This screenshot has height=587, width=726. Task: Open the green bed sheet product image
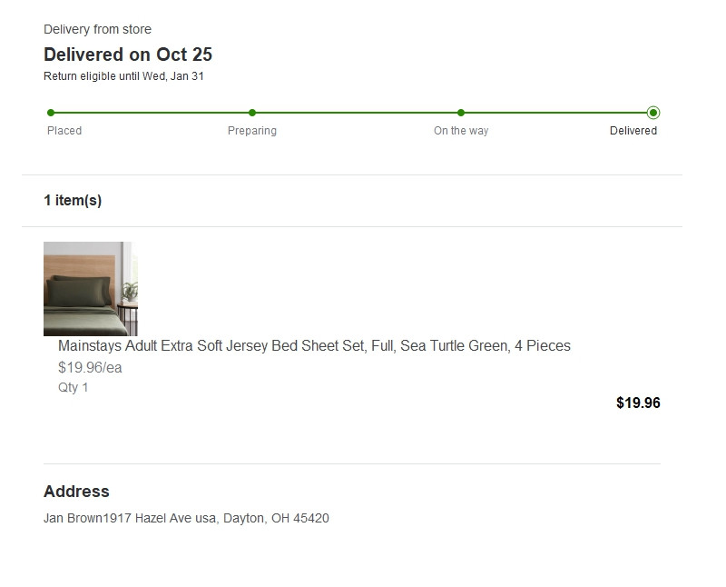(90, 288)
